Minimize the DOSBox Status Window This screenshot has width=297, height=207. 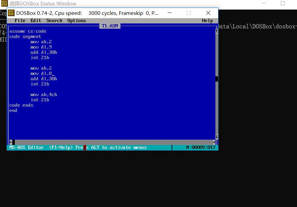(x=264, y=3)
